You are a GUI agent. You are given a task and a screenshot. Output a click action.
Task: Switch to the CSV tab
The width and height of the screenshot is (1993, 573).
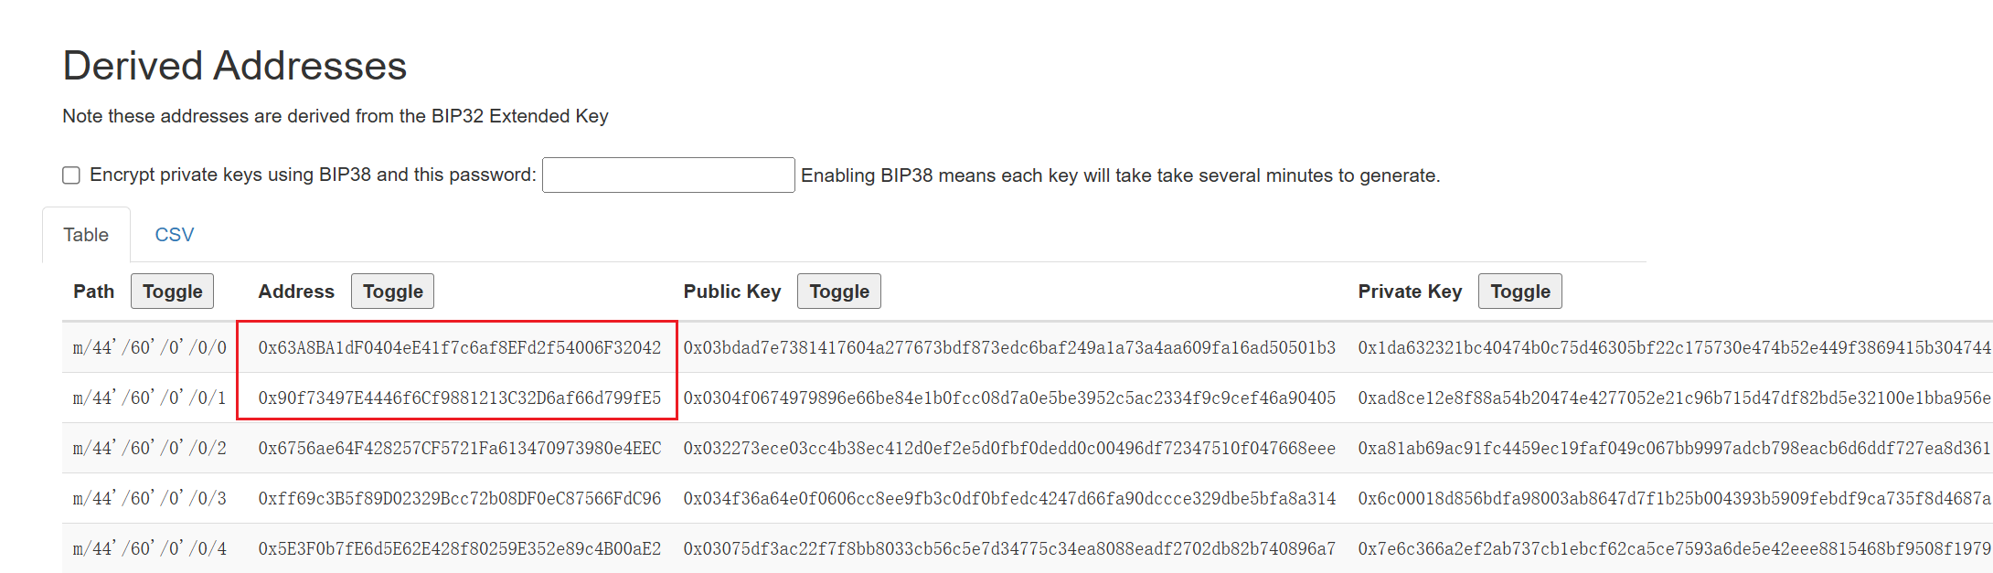(174, 235)
